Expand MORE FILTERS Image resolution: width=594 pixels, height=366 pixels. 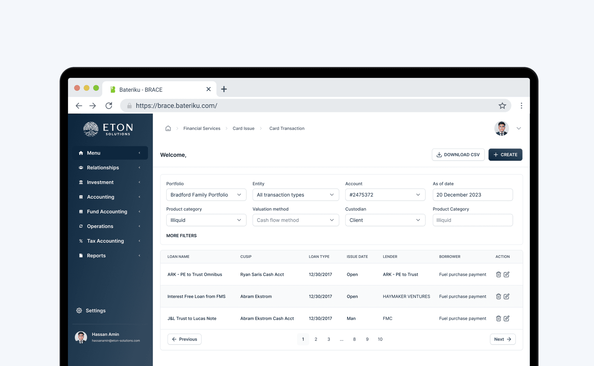(x=181, y=235)
